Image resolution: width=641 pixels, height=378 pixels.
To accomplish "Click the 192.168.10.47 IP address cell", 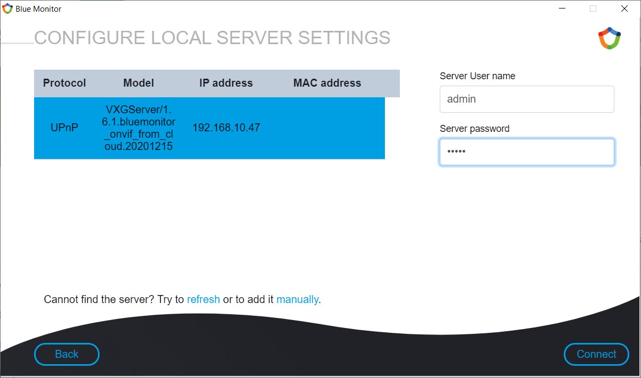I will [x=226, y=128].
